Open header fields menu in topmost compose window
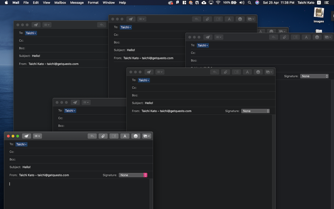The width and height of the screenshot is (334, 209). [x=142, y=19]
